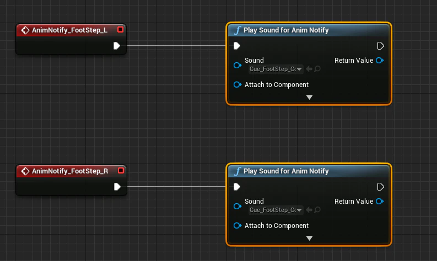The height and width of the screenshot is (261, 437).
Task: Click the Attach to Component pin on the lower node
Action: tap(238, 225)
